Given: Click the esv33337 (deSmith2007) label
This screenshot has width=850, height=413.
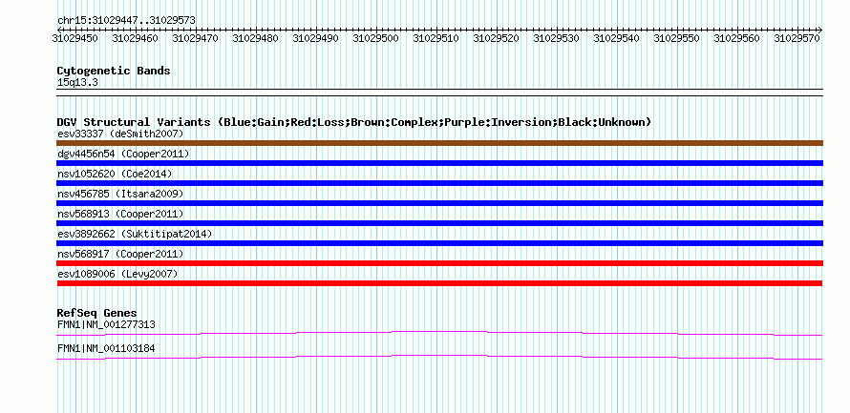Looking at the screenshot, I should coord(120,134).
